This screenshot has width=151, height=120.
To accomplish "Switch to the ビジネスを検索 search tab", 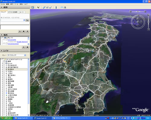I will pyautogui.click(x=13, y=12).
